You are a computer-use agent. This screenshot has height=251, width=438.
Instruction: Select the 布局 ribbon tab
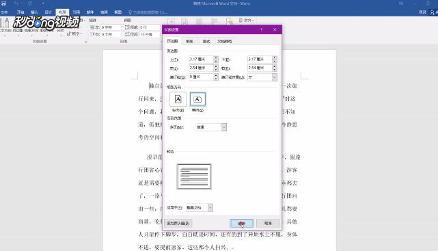pyautogui.click(x=62, y=12)
